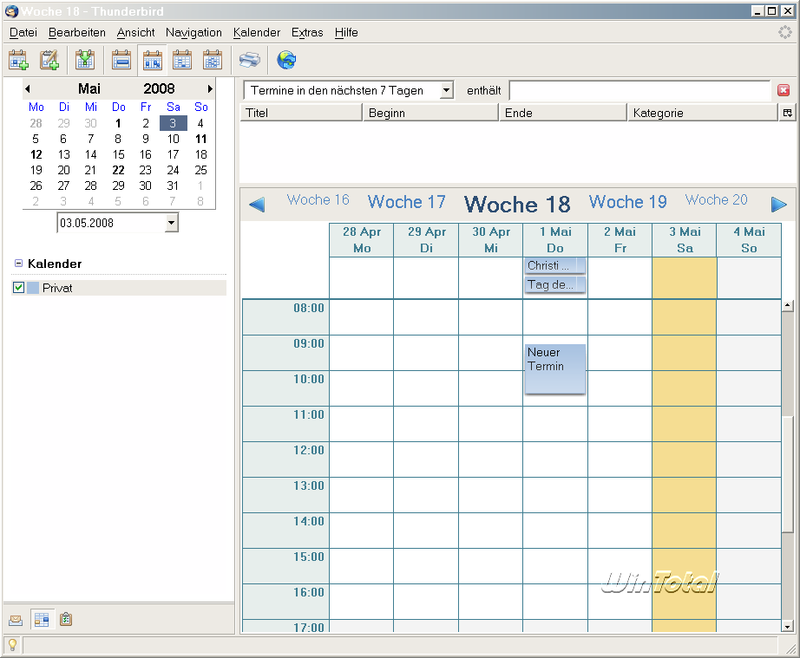The width and height of the screenshot is (800, 658).
Task: Open the Ansicht menu
Action: pos(135,32)
